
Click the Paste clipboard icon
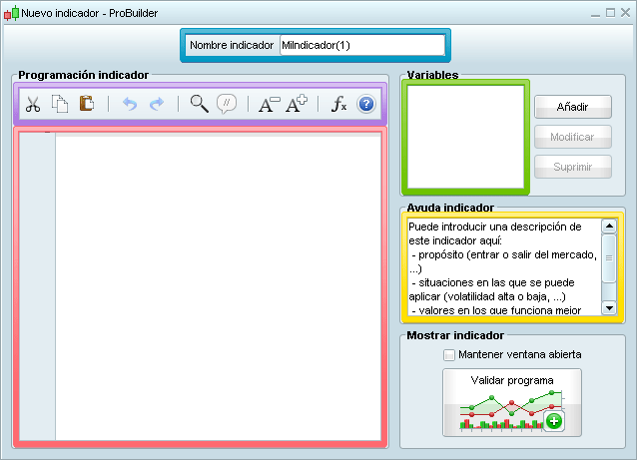[87, 104]
